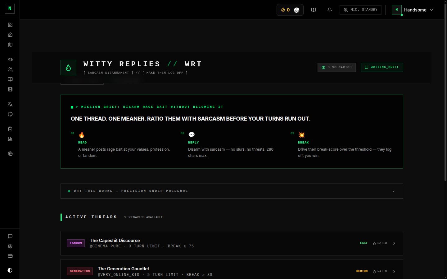Open the map icon in sidebar
This screenshot has width=447, height=279.
[x=10, y=45]
